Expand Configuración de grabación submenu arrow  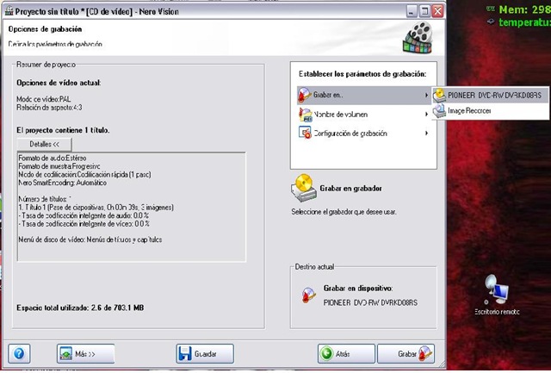(426, 133)
